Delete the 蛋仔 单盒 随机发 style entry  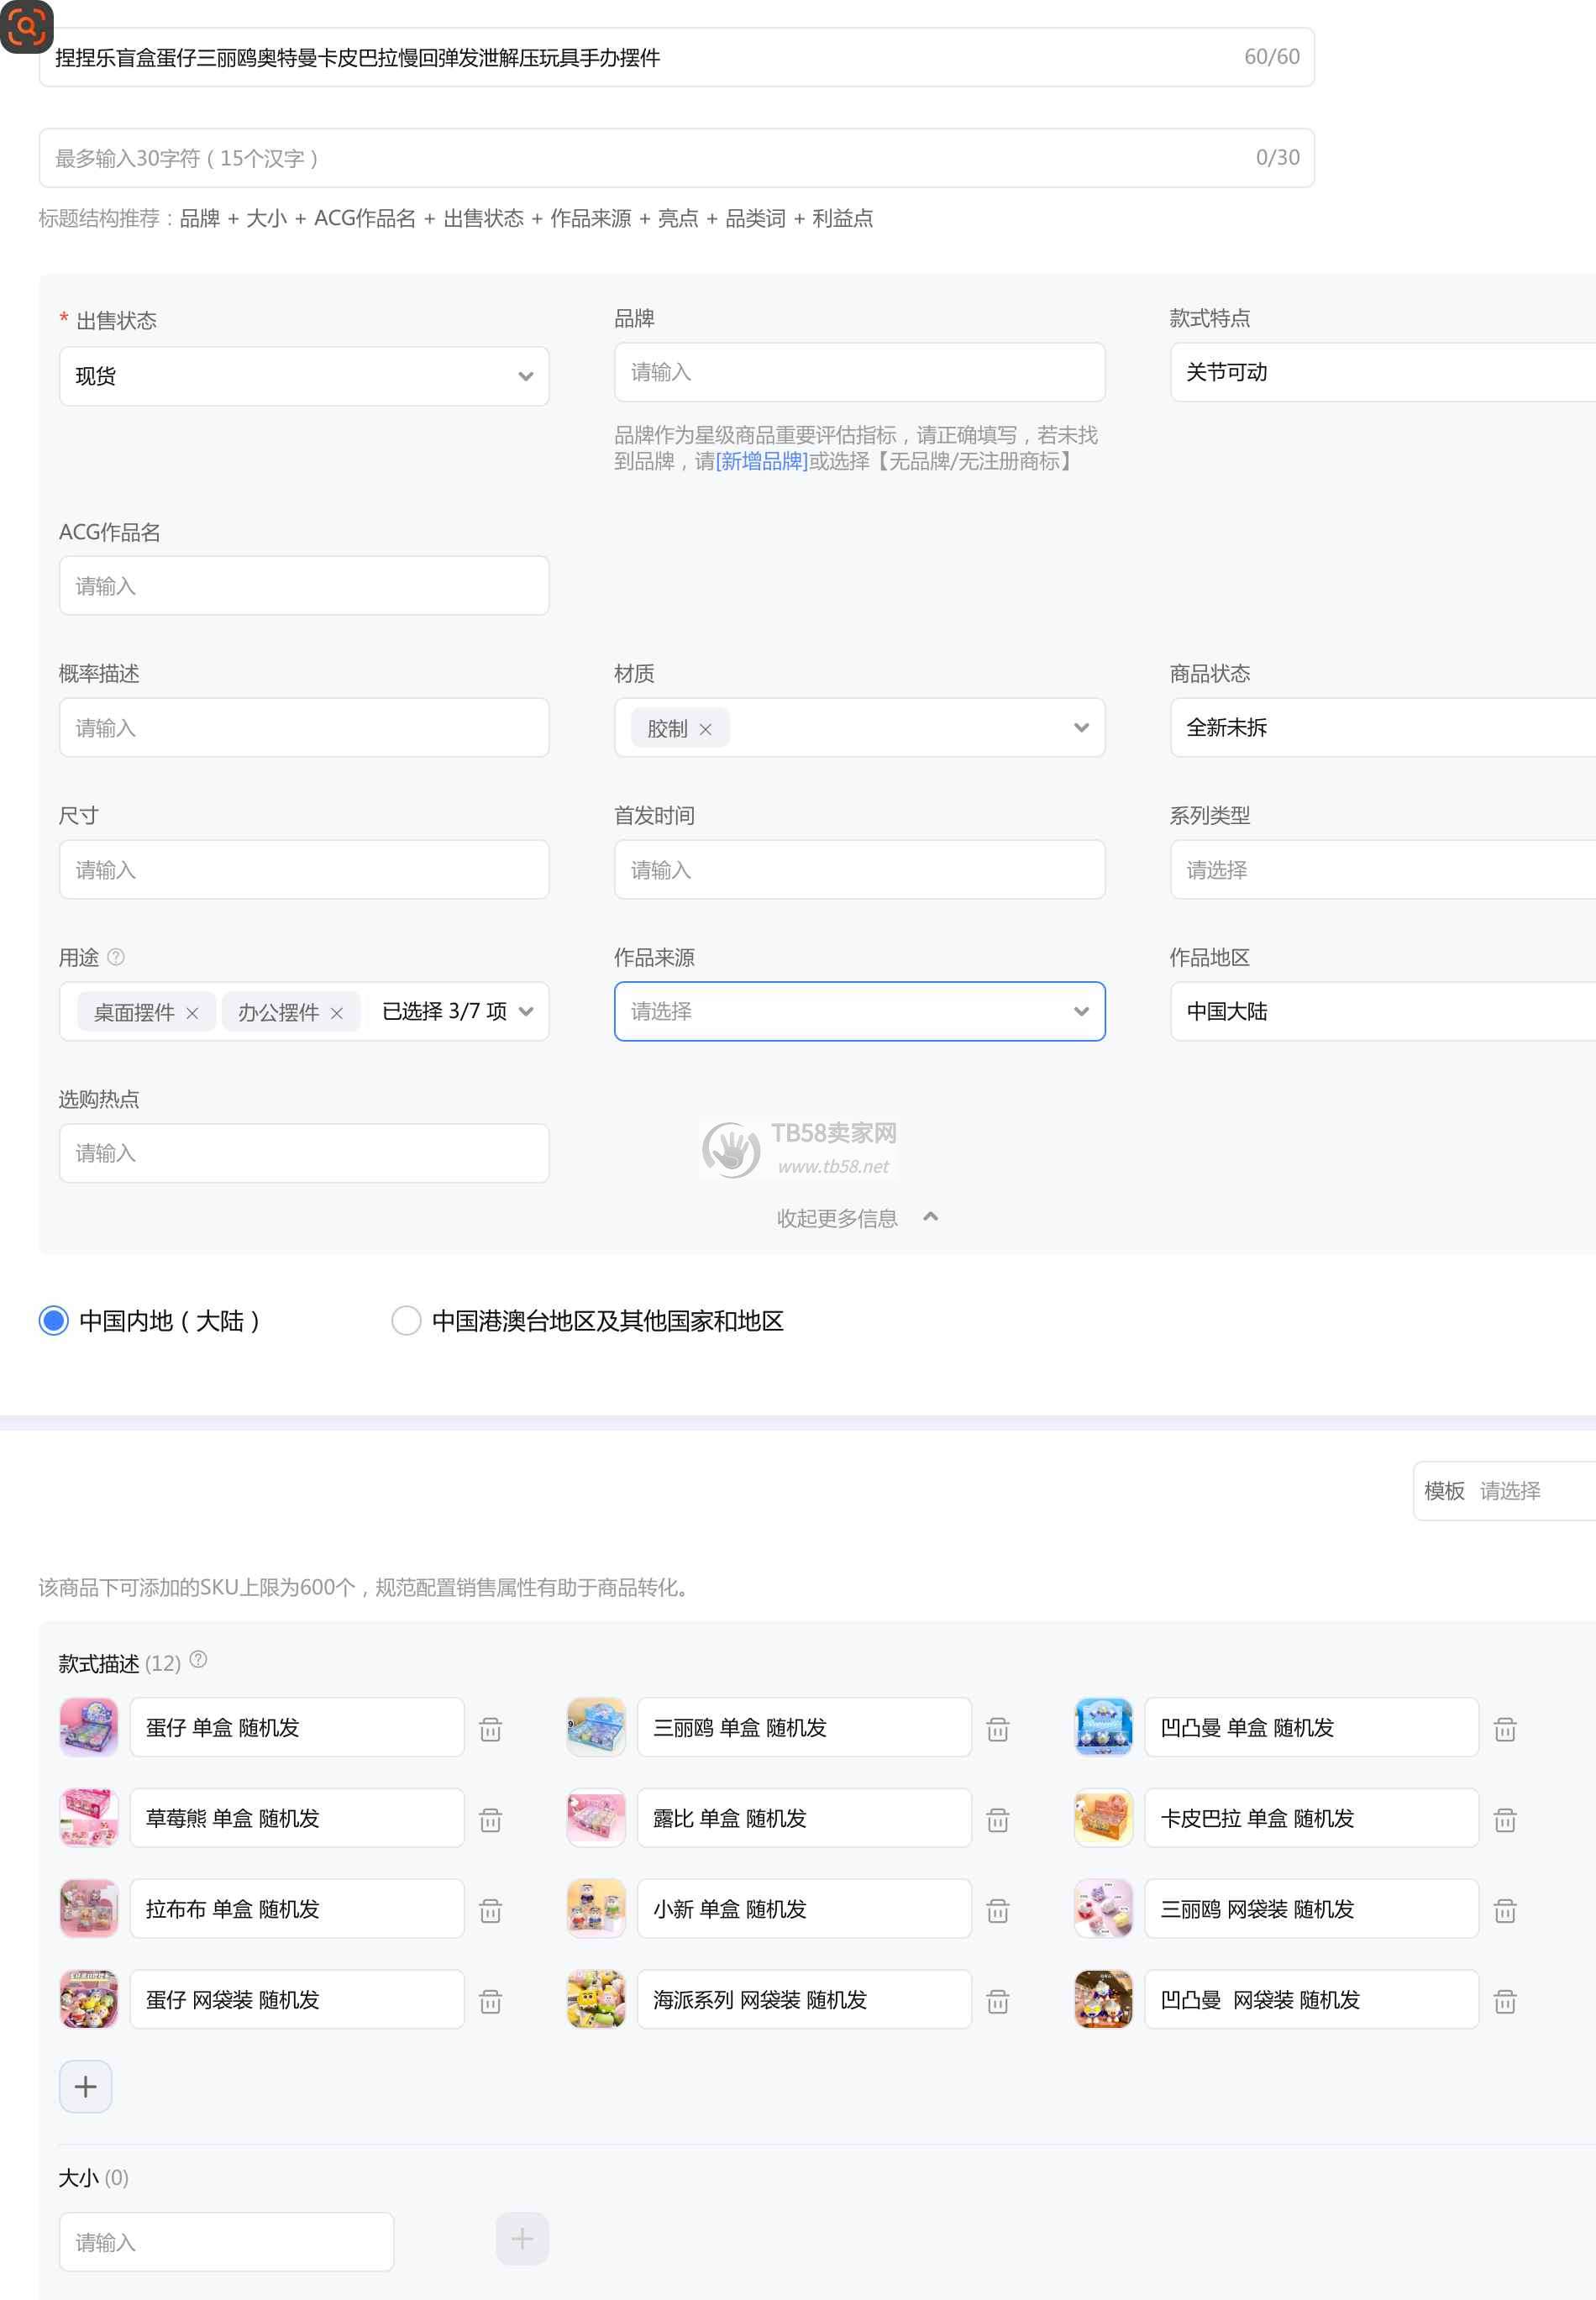(490, 1729)
